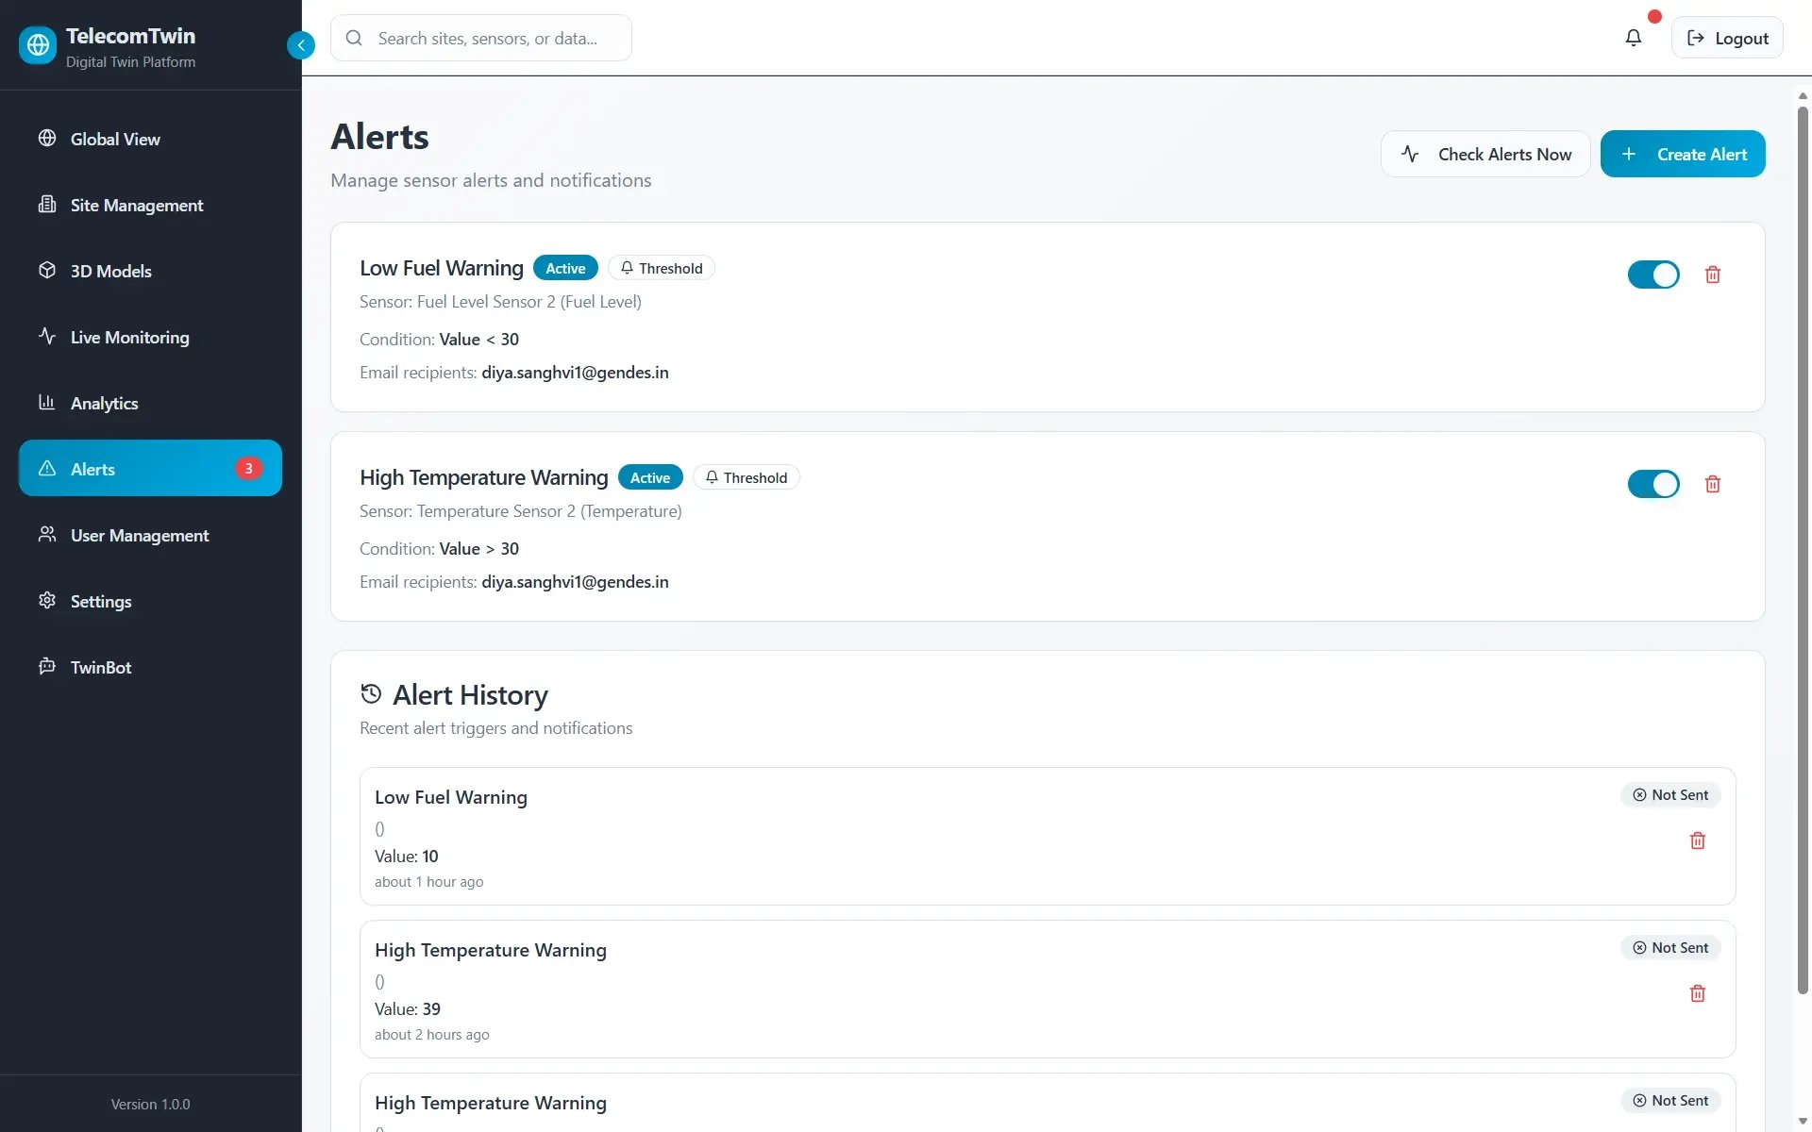The height and width of the screenshot is (1132, 1812).
Task: Click the TelecomTwin globe logo
Action: click(x=38, y=44)
